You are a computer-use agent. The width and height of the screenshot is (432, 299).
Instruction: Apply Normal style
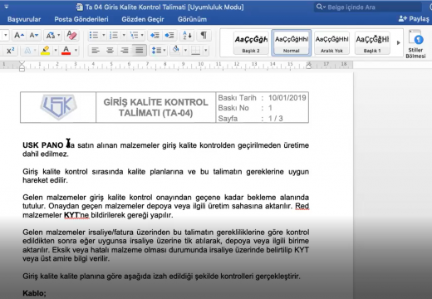292,43
